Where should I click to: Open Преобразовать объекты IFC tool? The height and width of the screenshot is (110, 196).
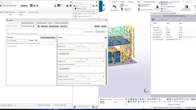144,5
